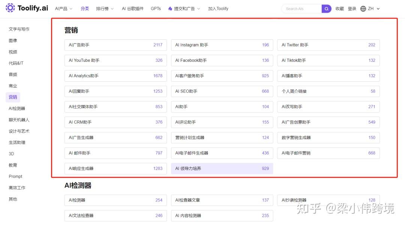This screenshot has width=405, height=225.
Task: Open the ZH language selector dropdown
Action: pyautogui.click(x=372, y=8)
